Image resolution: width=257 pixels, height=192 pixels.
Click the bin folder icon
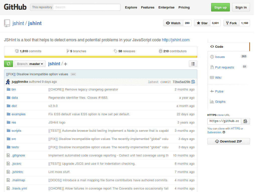coord(9,89)
